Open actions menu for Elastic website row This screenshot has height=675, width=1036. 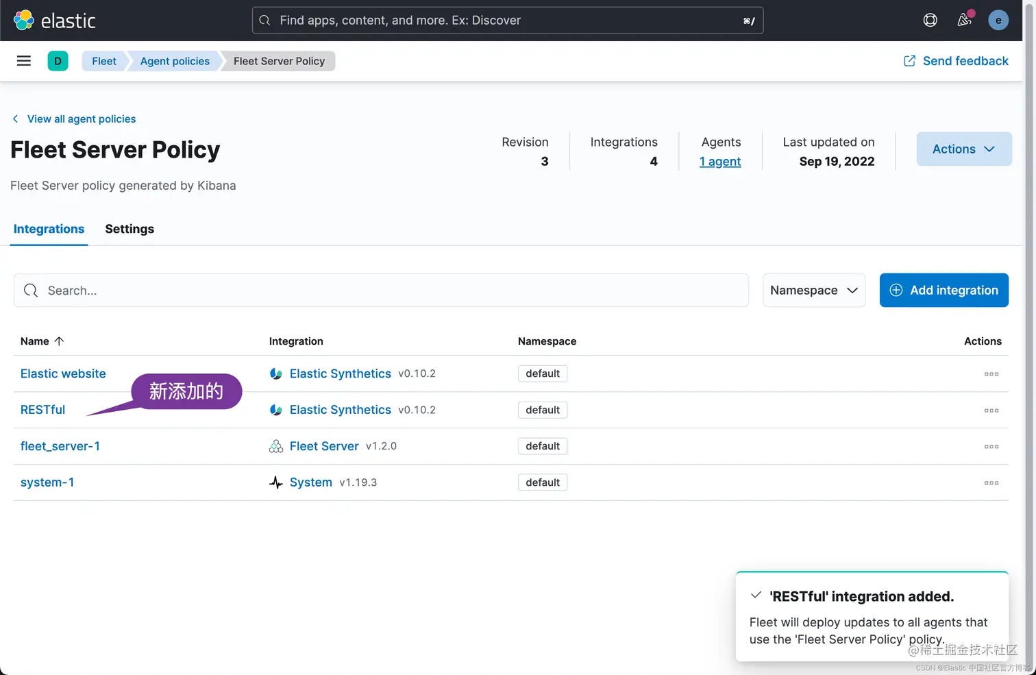pos(991,374)
